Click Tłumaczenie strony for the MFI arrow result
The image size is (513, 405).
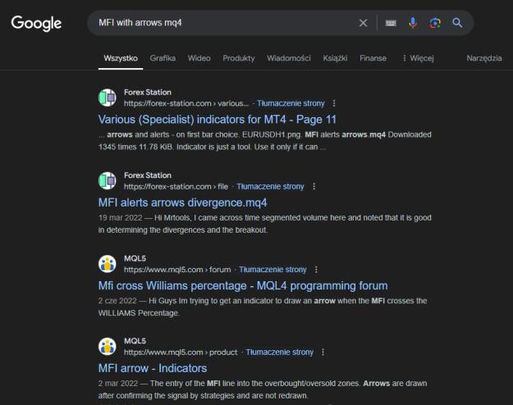[x=280, y=352]
